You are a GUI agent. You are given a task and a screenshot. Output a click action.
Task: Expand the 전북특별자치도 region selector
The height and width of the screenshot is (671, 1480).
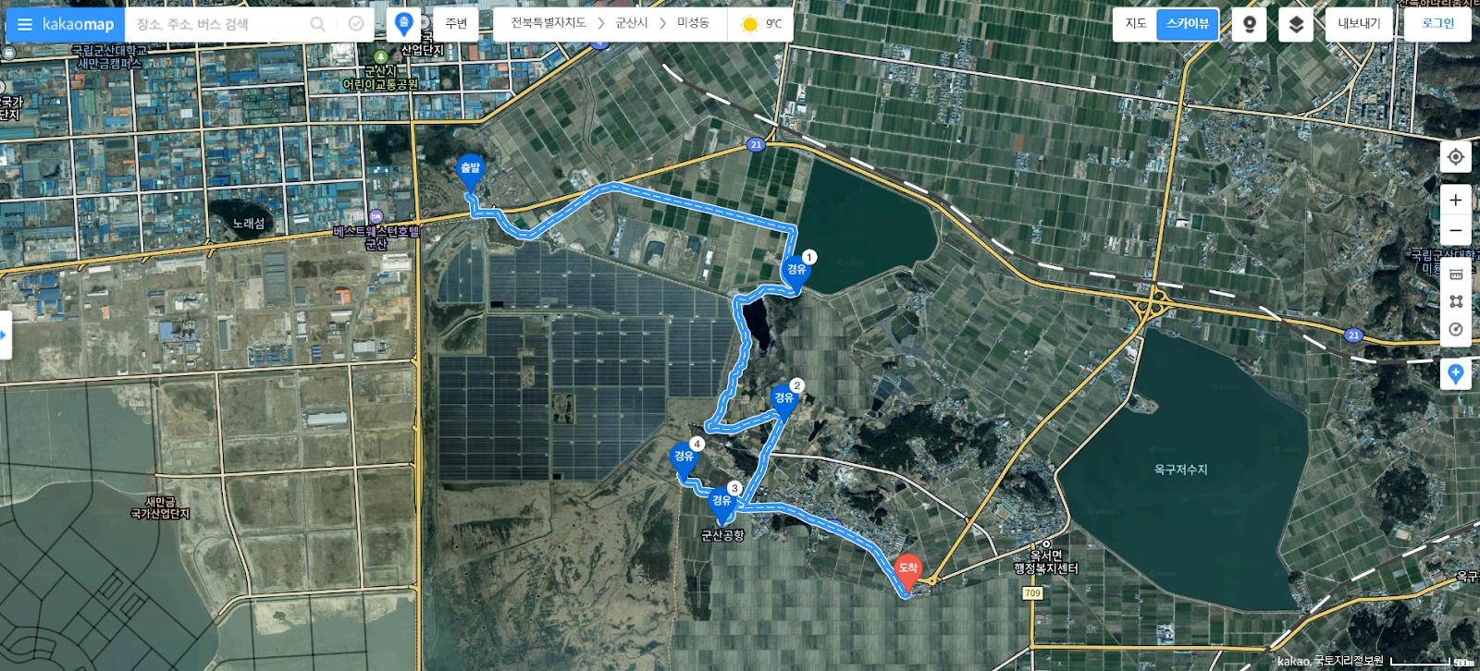(549, 23)
